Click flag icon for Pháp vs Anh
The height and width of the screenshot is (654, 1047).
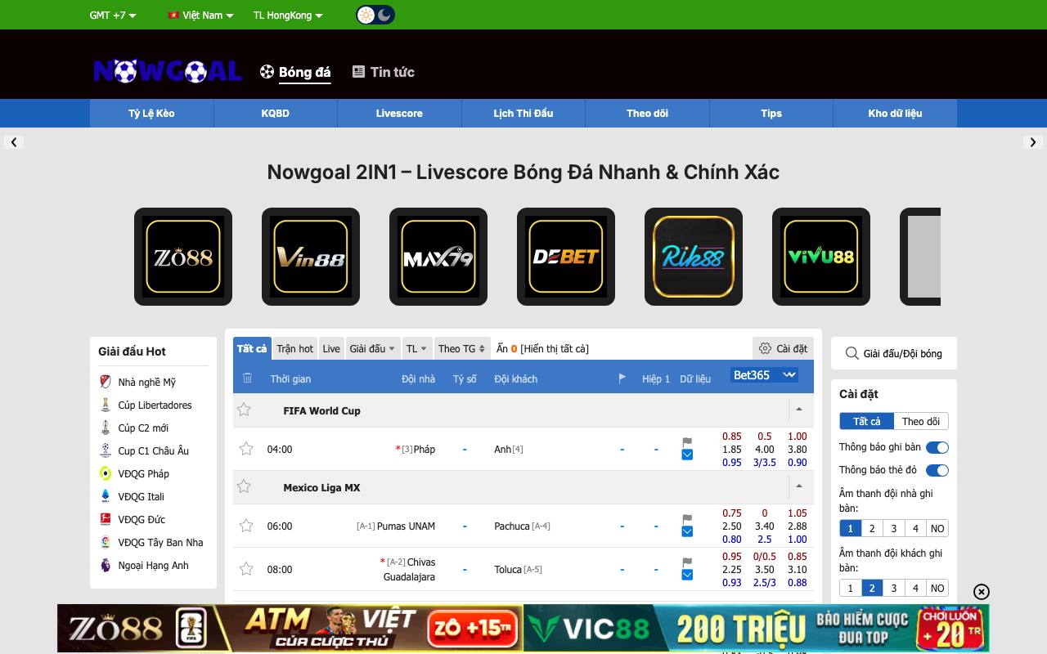[x=687, y=442]
